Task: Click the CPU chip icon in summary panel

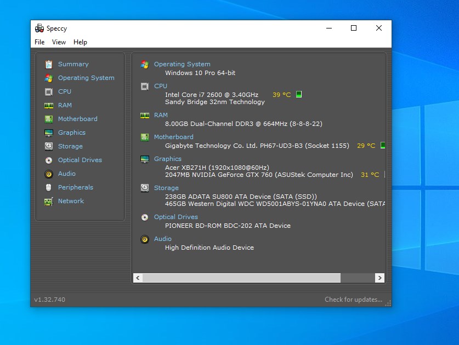Action: tap(145, 87)
